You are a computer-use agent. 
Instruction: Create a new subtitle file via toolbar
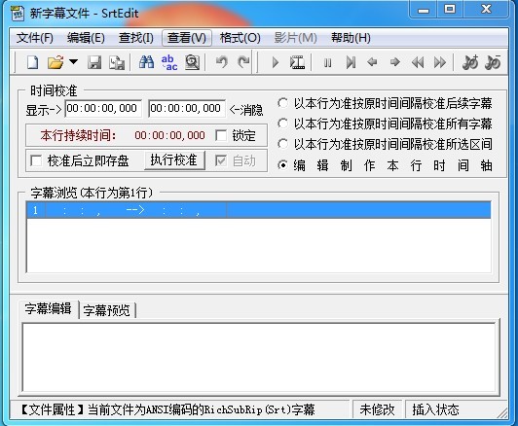(x=32, y=62)
